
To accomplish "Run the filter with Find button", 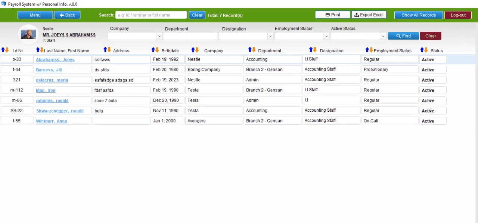I will click(x=403, y=36).
